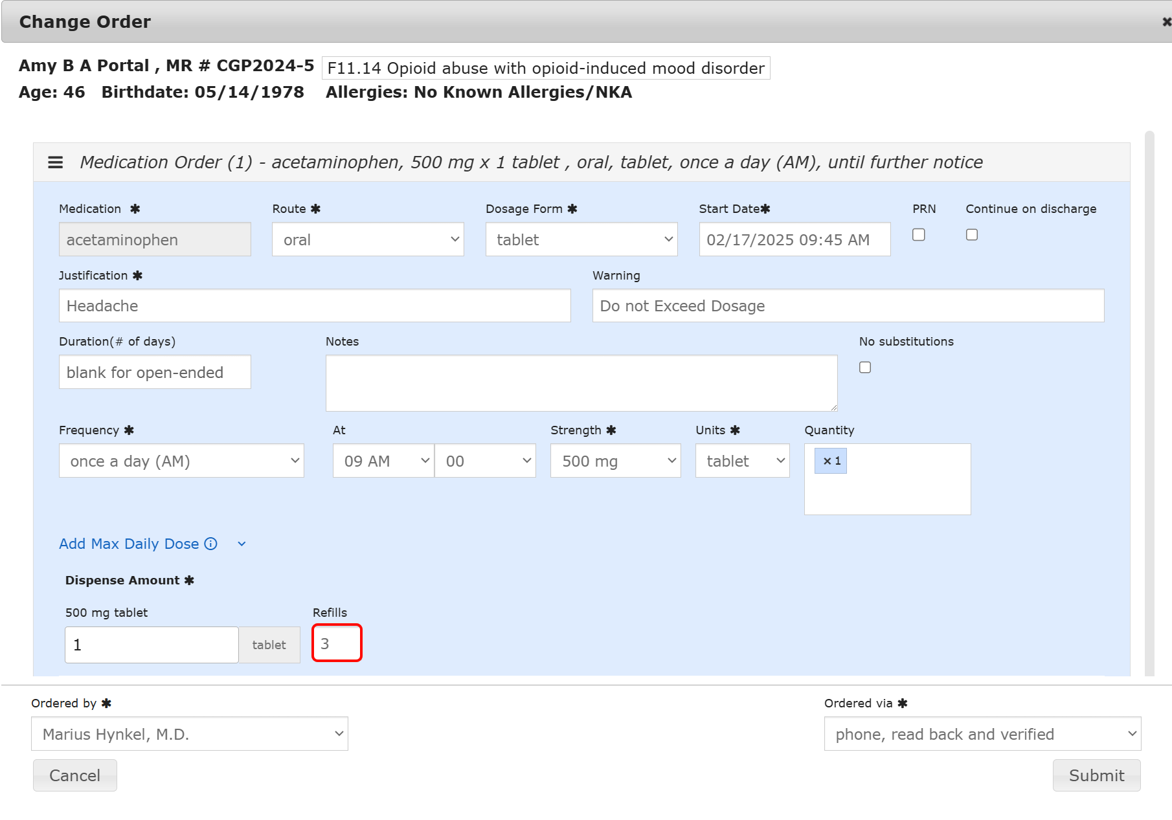Click into the Refills input field
The height and width of the screenshot is (820, 1172).
pyautogui.click(x=337, y=643)
